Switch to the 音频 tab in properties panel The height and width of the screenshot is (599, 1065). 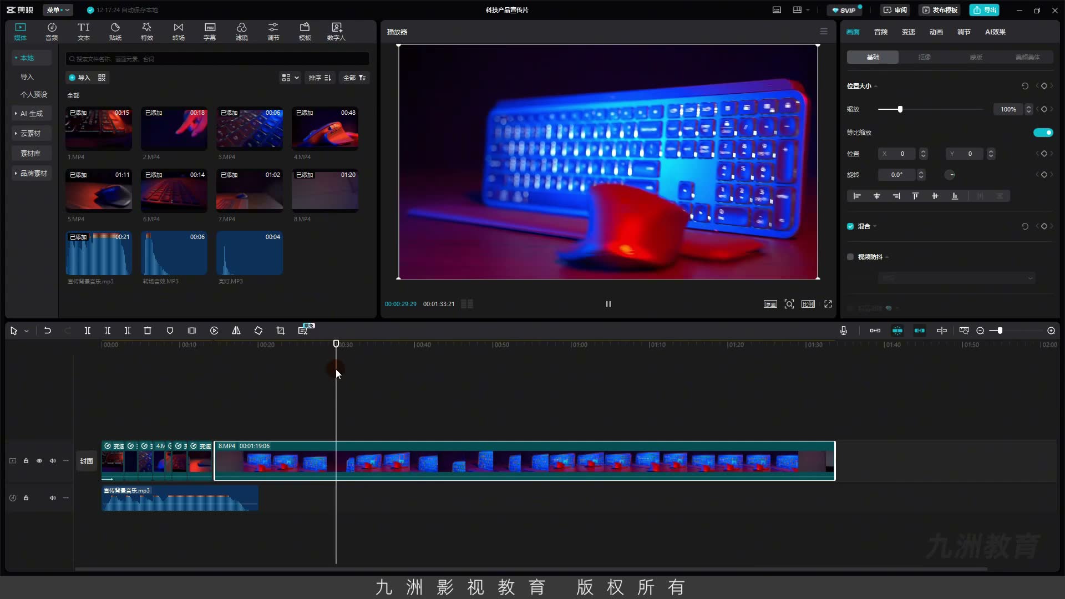pyautogui.click(x=881, y=32)
